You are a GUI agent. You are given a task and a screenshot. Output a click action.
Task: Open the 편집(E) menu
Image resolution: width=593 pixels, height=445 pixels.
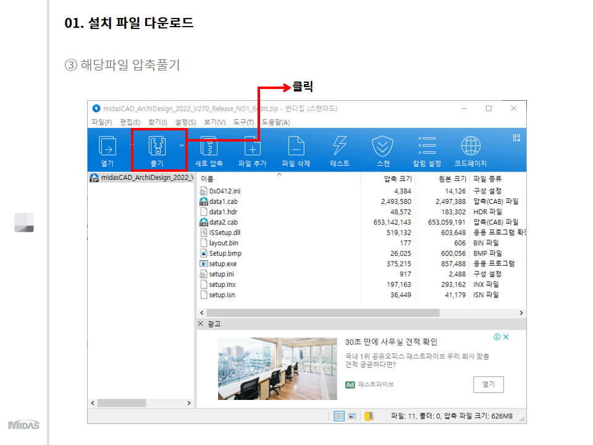130,122
